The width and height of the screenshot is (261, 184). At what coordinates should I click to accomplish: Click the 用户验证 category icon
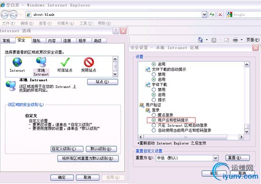[142, 105]
